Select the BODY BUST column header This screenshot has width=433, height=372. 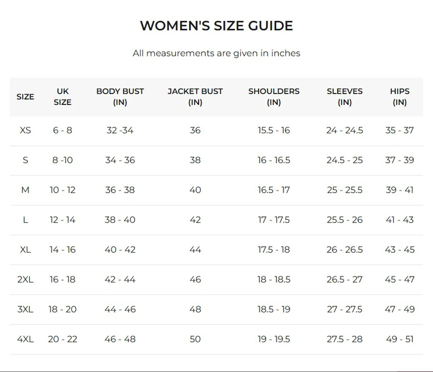point(120,97)
